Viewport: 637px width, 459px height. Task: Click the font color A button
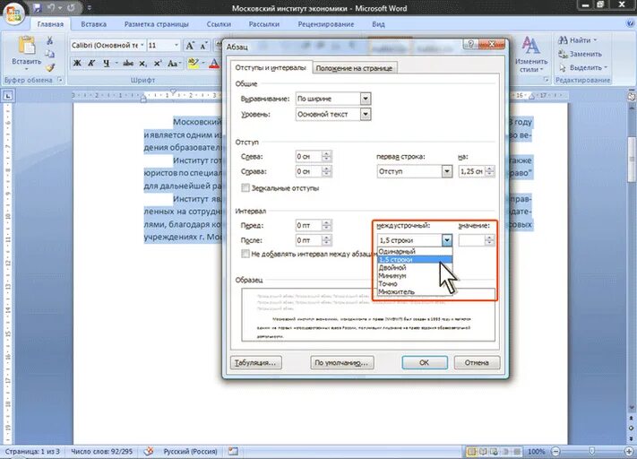point(214,63)
